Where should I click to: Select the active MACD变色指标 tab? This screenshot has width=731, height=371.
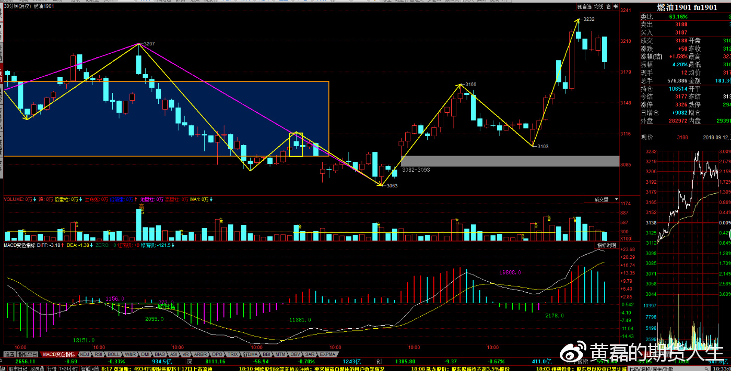58,354
